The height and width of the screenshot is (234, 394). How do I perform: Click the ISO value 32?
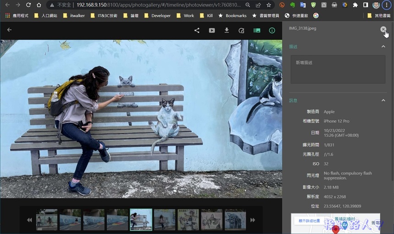(326, 163)
